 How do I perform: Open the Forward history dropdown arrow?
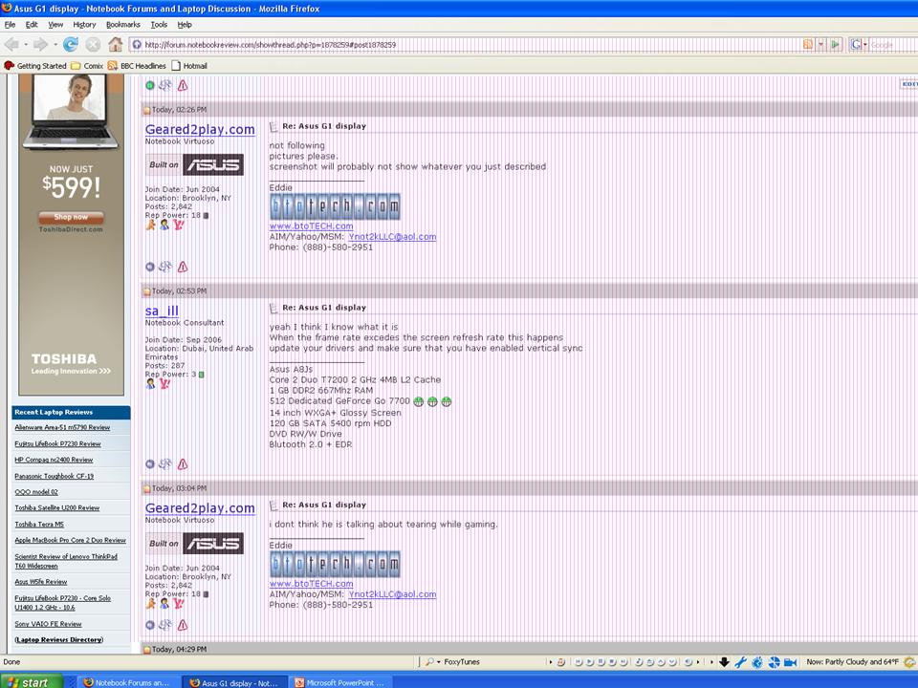point(55,45)
